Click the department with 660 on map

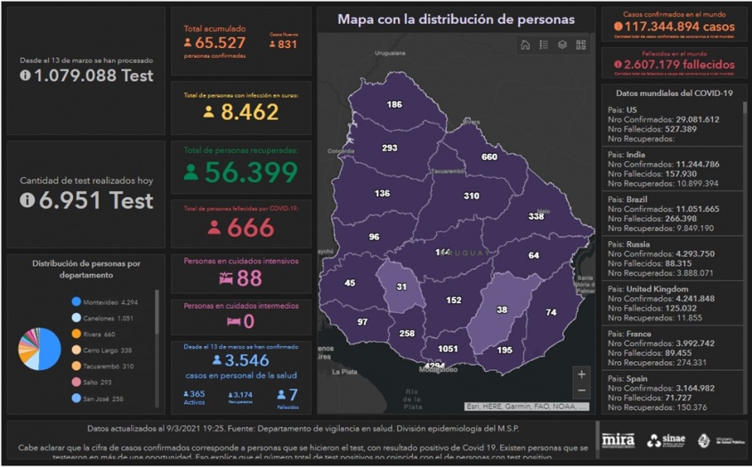489,157
